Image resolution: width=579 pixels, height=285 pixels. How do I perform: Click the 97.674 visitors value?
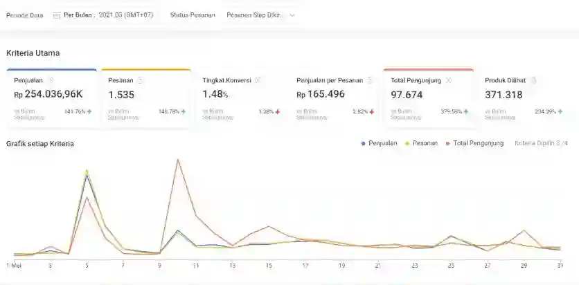pos(407,95)
